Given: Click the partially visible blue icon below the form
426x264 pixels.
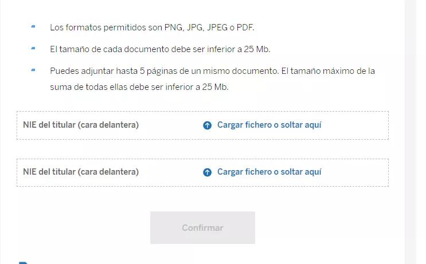Looking at the screenshot, I should pyautogui.click(x=24, y=263).
